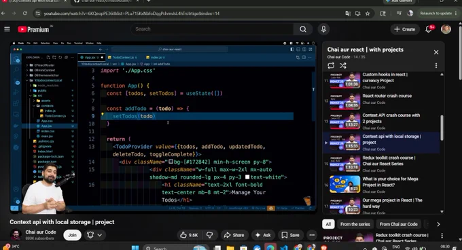Open Brave browser from the taskbar
The width and height of the screenshot is (462, 250).
tap(324, 248)
